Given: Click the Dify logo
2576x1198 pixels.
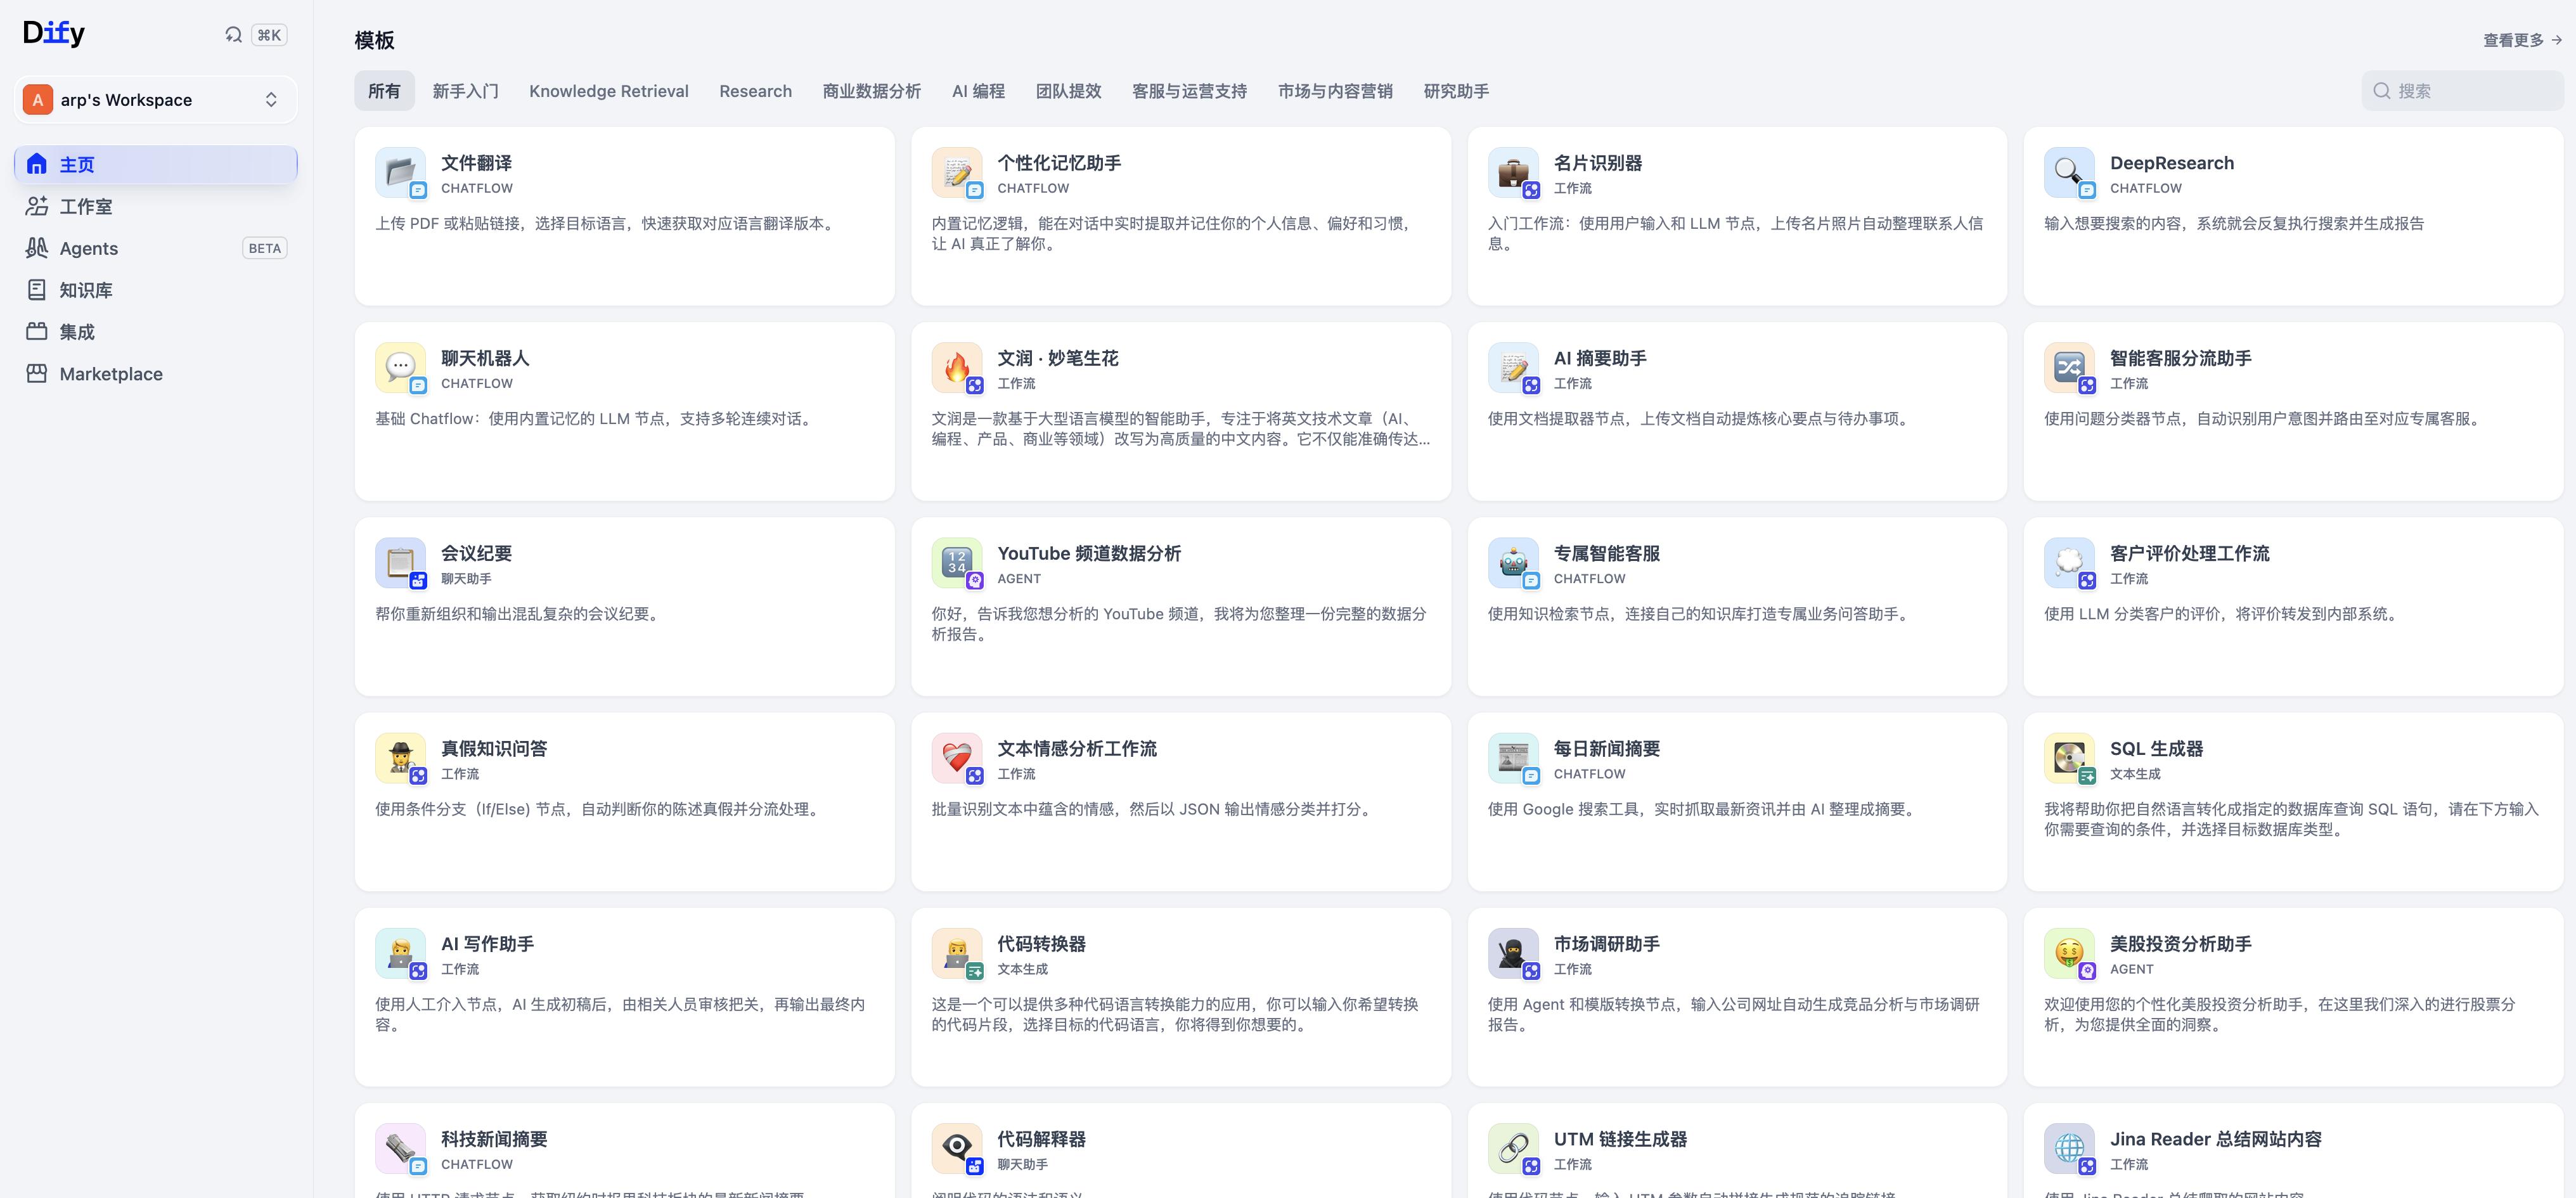Looking at the screenshot, I should 54,33.
